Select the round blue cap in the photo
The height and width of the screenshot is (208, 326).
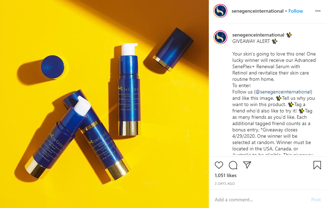(x=53, y=67)
